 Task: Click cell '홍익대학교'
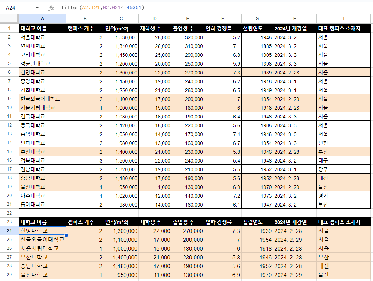pyautogui.click(x=43, y=134)
